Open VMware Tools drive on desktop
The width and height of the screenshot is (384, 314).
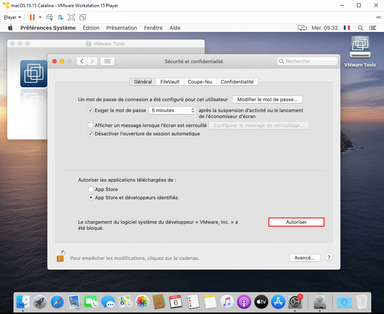pos(360,52)
